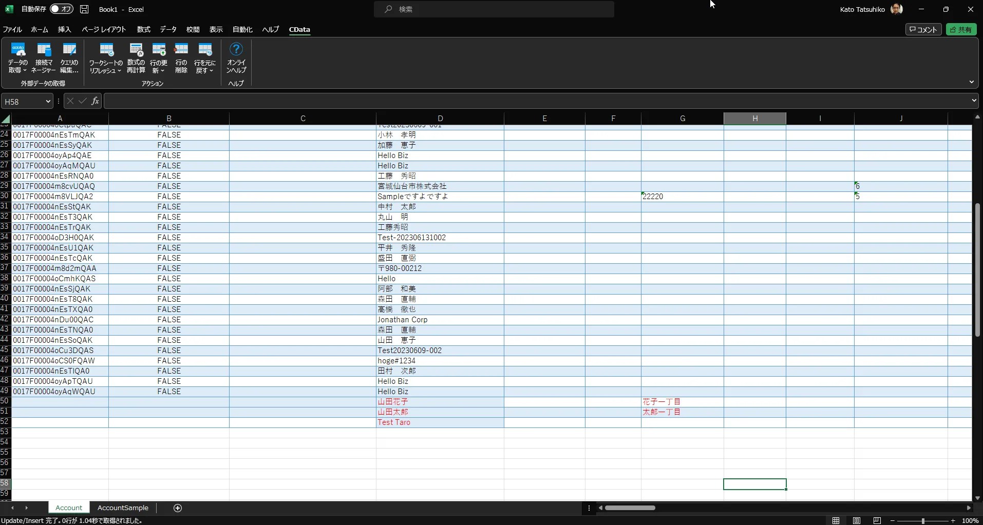983x525 pixels.
Task: Open the データの取得 dropdown
Action: tap(17, 56)
